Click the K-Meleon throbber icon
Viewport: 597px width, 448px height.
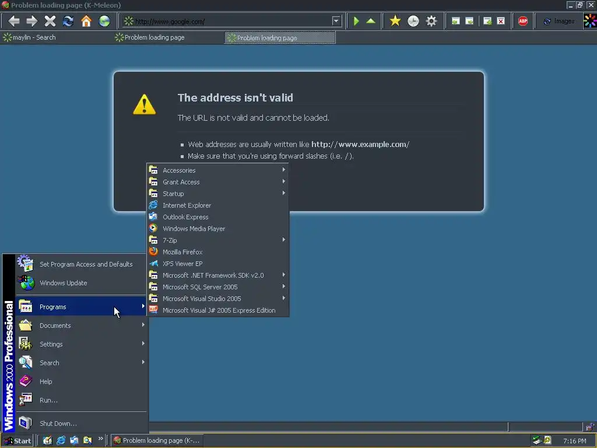click(590, 21)
